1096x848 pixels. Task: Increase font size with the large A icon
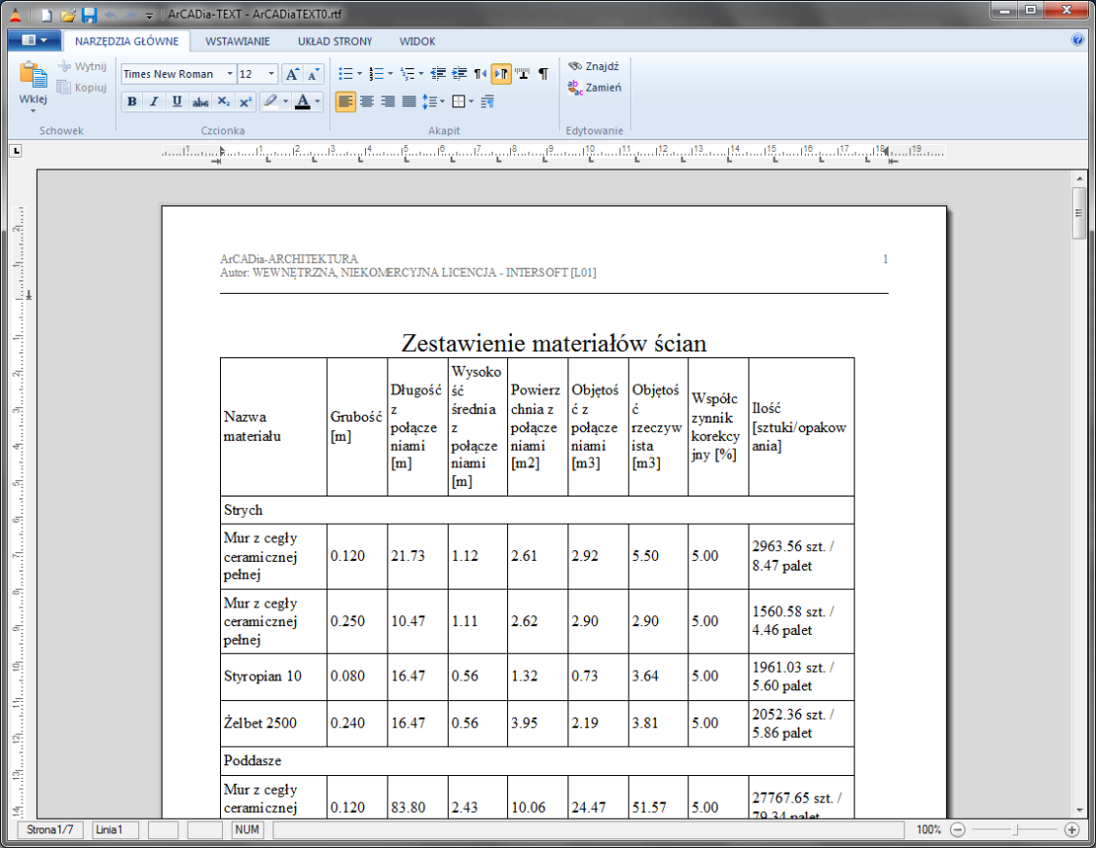coord(292,74)
